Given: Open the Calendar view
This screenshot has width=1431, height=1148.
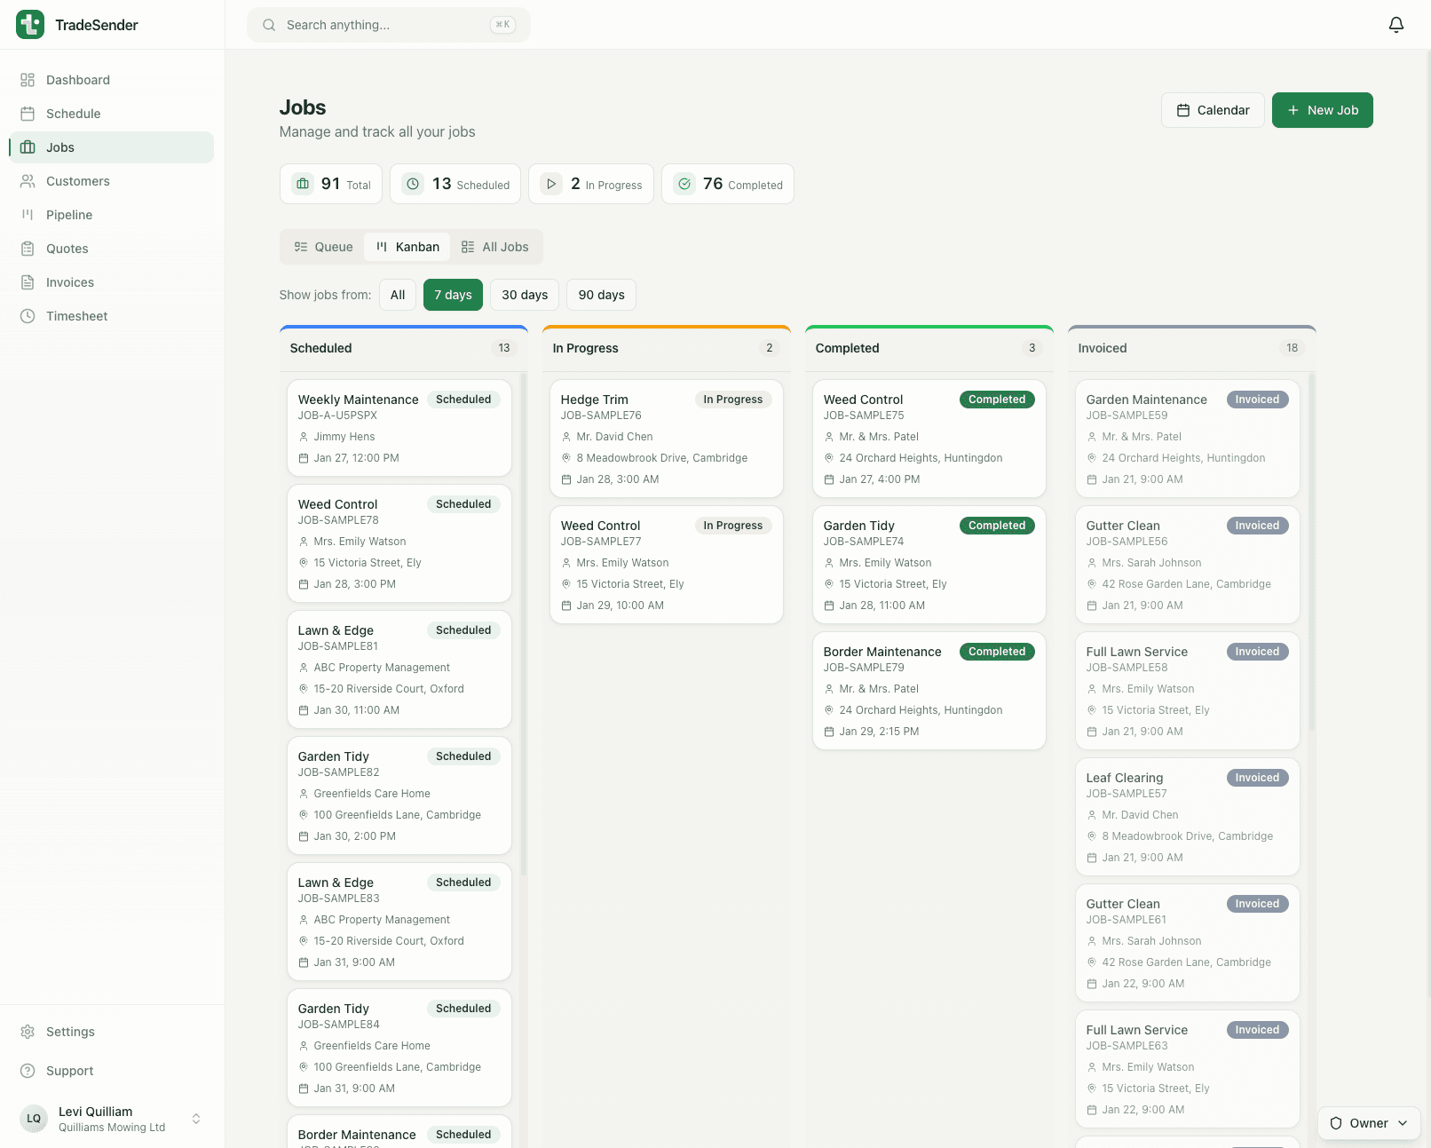Looking at the screenshot, I should pyautogui.click(x=1213, y=109).
